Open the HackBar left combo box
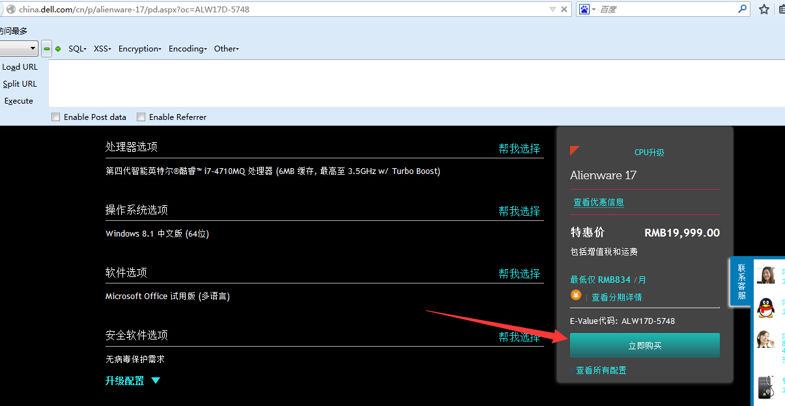Viewport: 785px width, 406px height. click(x=19, y=49)
